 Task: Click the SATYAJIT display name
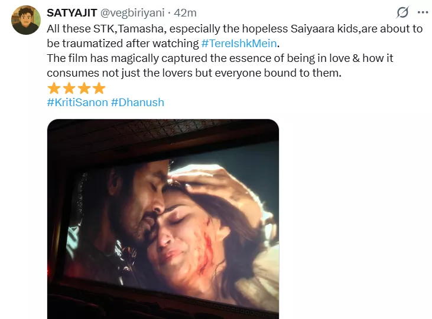point(72,13)
